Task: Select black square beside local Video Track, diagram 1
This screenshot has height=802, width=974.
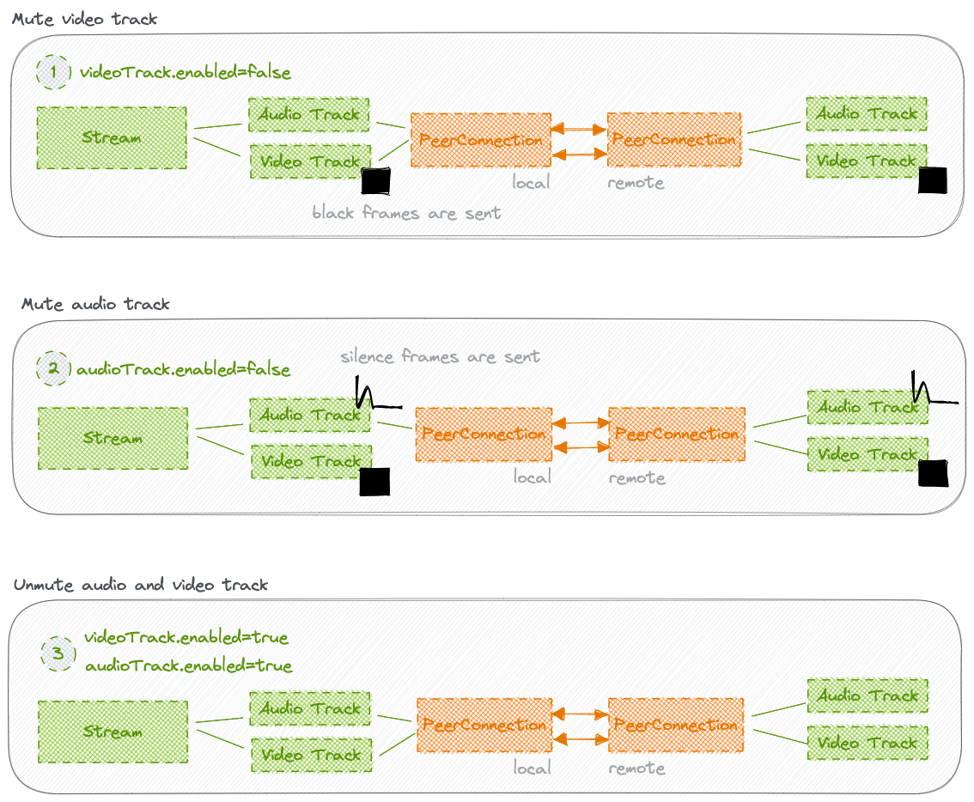Action: click(376, 181)
